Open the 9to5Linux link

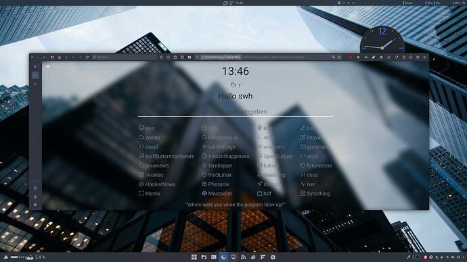(217, 175)
